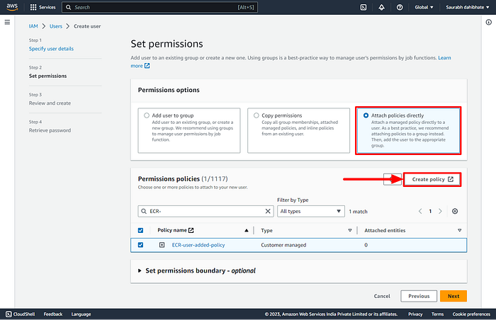496x320 pixels.
Task: Open Feedback in footer
Action: pyautogui.click(x=53, y=314)
